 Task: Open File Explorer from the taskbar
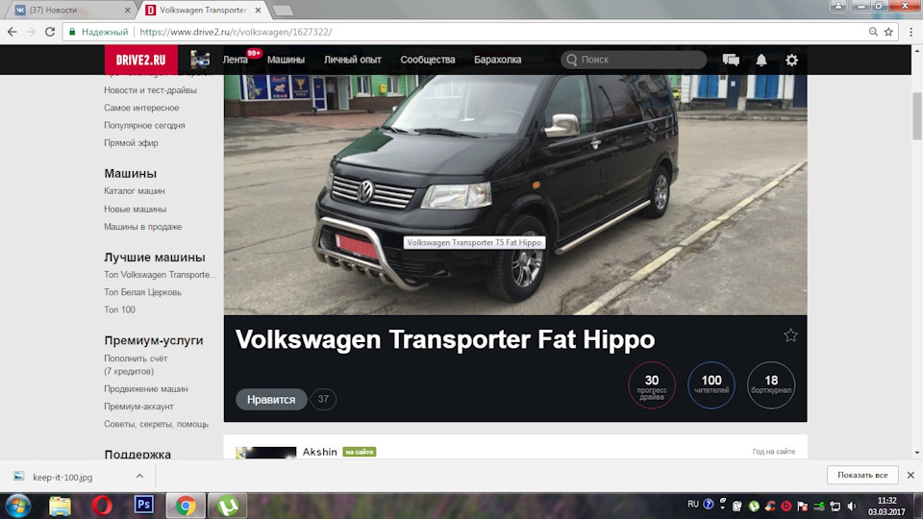[x=60, y=506]
